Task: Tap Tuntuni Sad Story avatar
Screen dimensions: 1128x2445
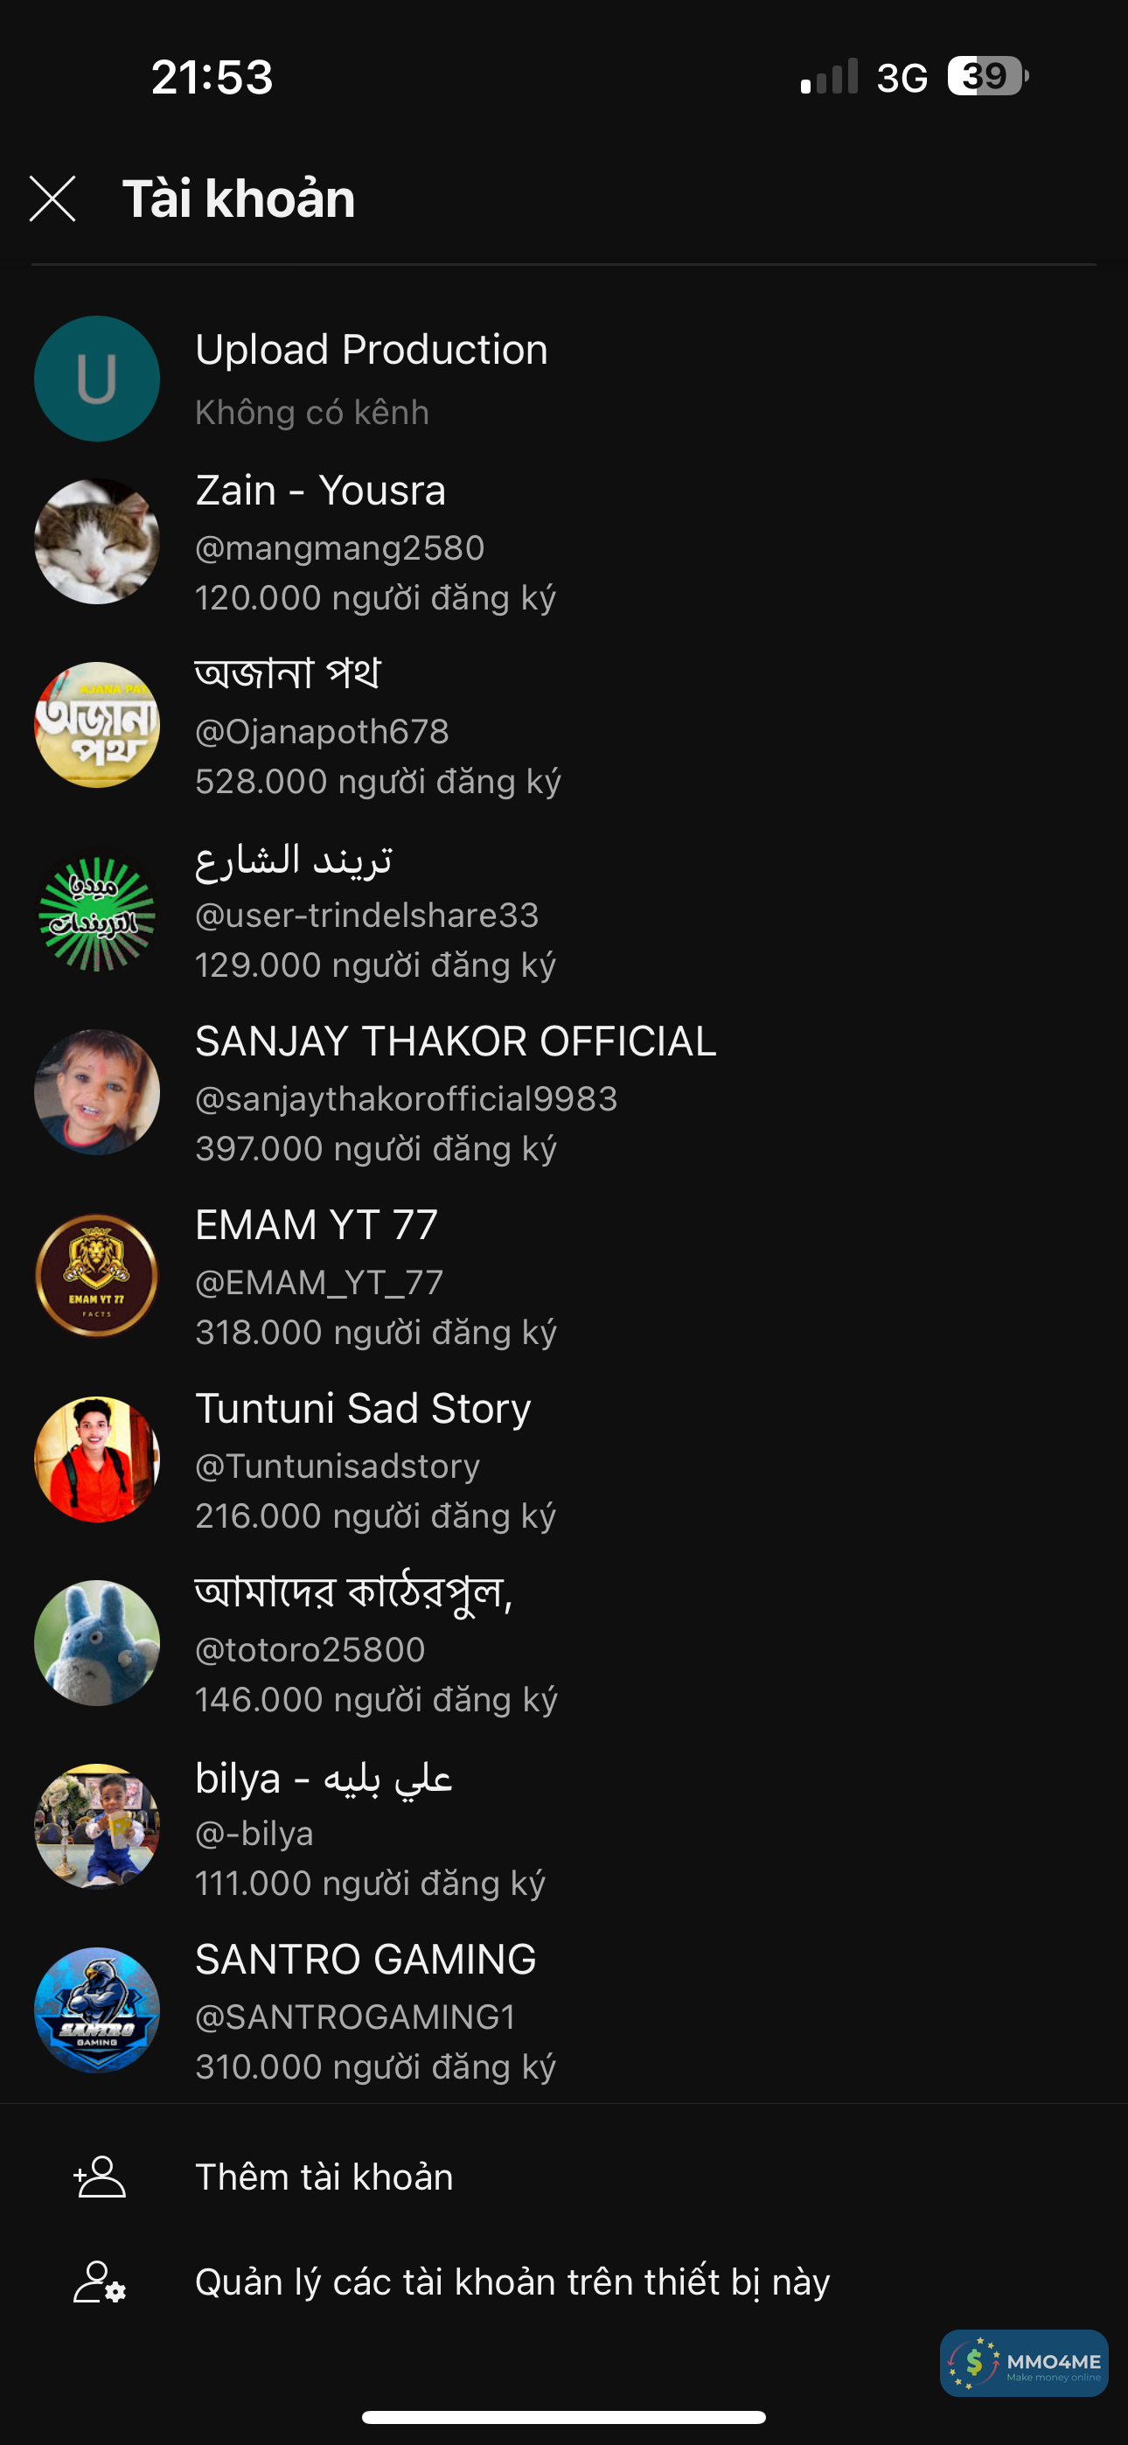Action: 97,1459
